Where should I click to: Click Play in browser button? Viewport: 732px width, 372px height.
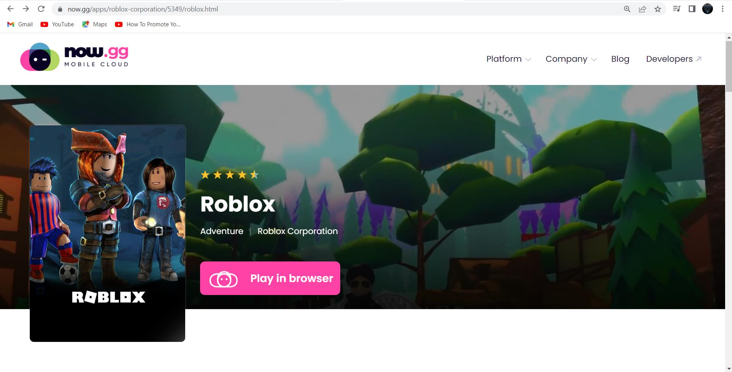(x=270, y=278)
